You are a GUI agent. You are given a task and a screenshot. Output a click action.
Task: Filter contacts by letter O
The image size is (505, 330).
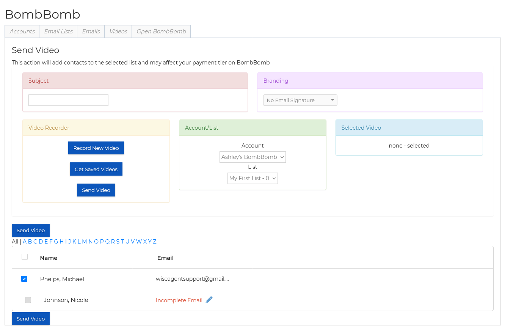[96, 242]
